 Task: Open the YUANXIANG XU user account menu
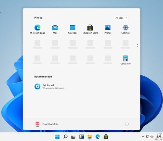tap(46, 124)
